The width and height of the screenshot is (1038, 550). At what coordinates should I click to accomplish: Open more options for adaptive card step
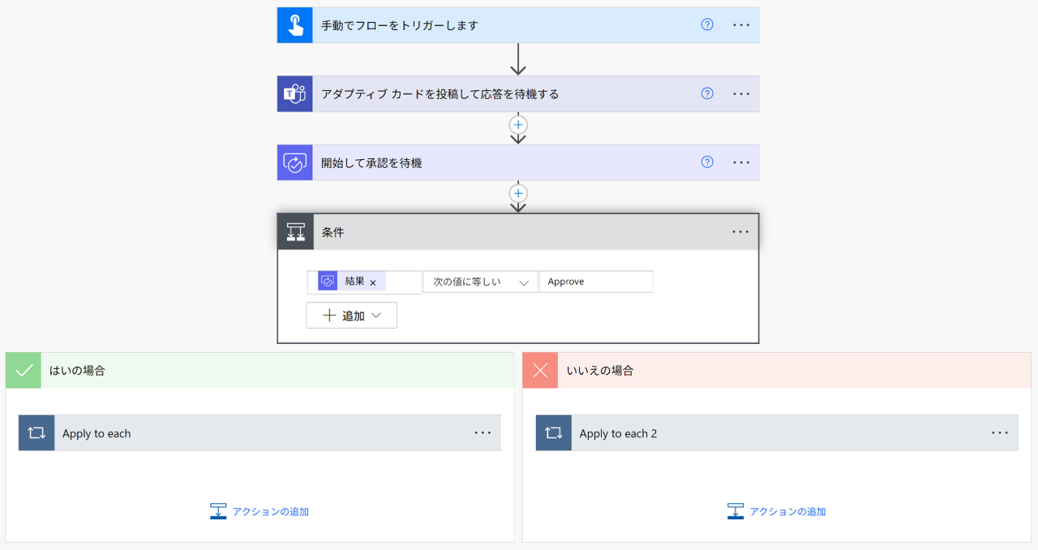(x=741, y=94)
